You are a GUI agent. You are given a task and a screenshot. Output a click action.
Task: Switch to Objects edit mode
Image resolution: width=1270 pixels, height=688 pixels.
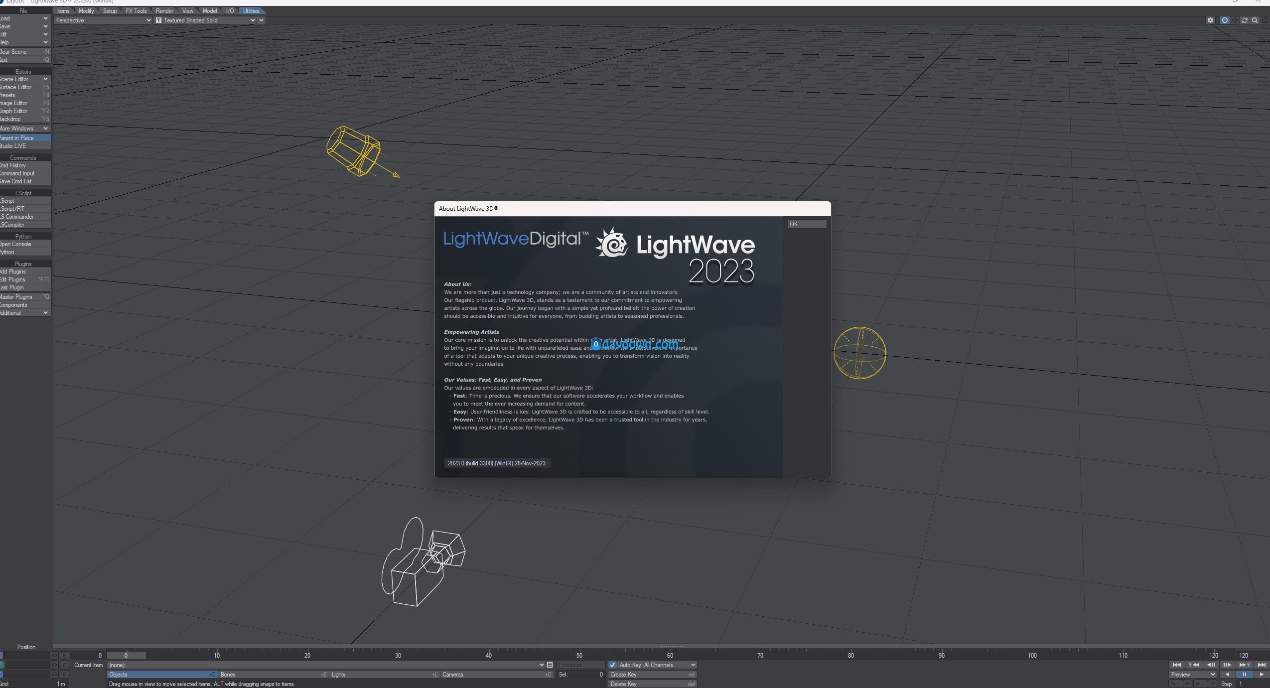tap(162, 675)
